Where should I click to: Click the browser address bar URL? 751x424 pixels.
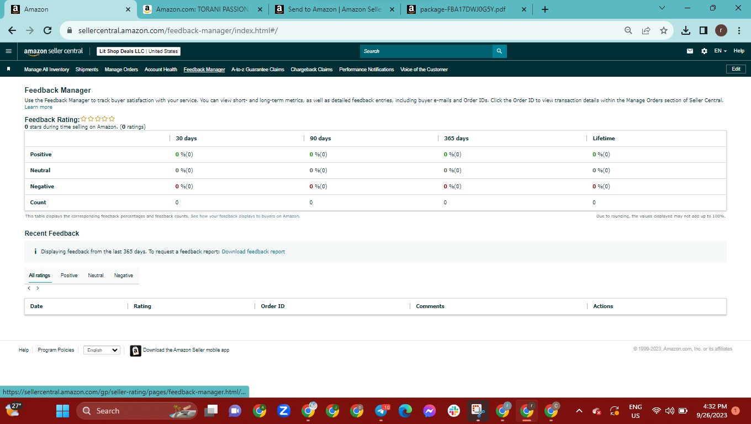pyautogui.click(x=177, y=30)
